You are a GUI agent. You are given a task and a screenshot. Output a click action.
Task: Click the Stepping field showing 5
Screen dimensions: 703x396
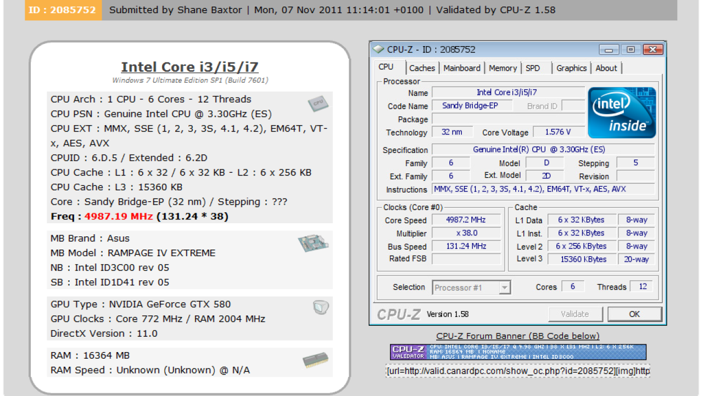coord(635,163)
